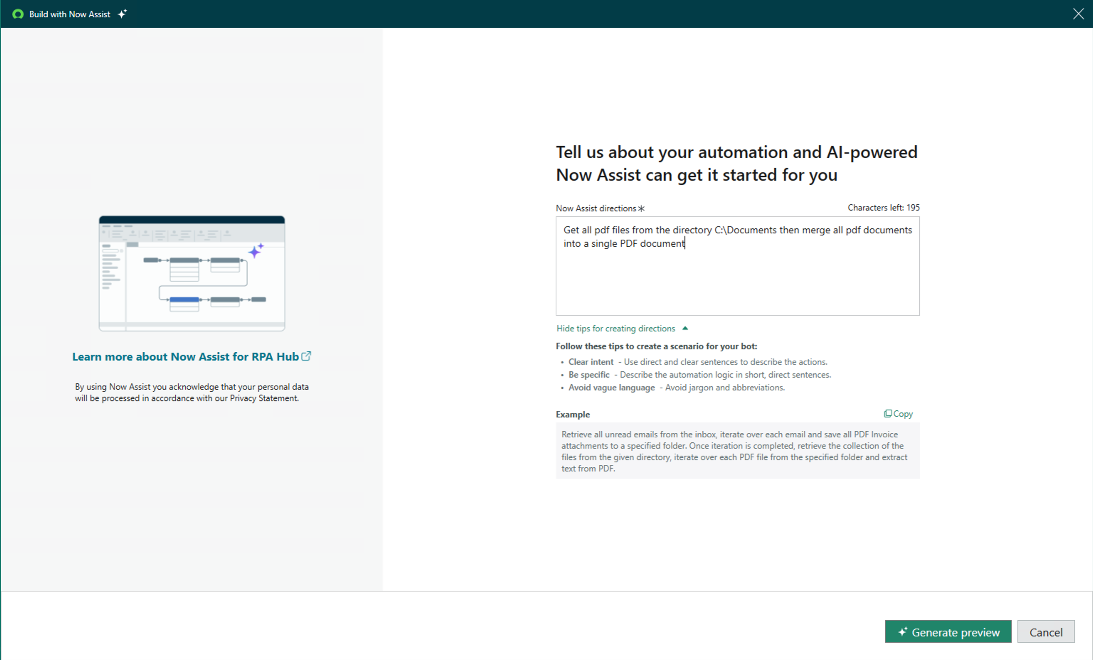The width and height of the screenshot is (1093, 660).
Task: Click the collapse arrow next to Hide tips
Action: pyautogui.click(x=685, y=329)
